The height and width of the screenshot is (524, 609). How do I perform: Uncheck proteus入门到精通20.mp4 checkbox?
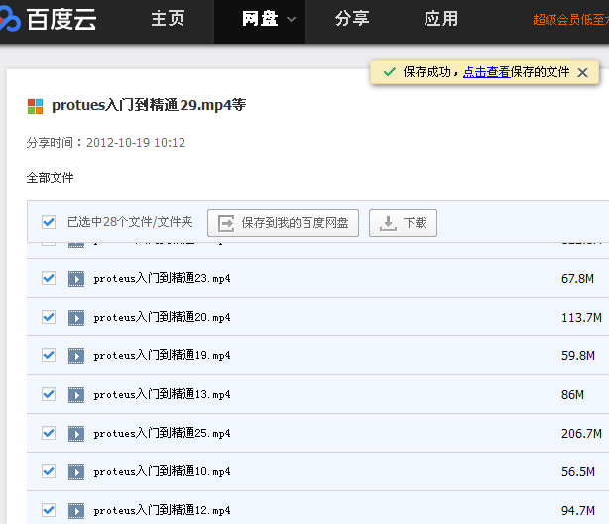[x=49, y=317]
